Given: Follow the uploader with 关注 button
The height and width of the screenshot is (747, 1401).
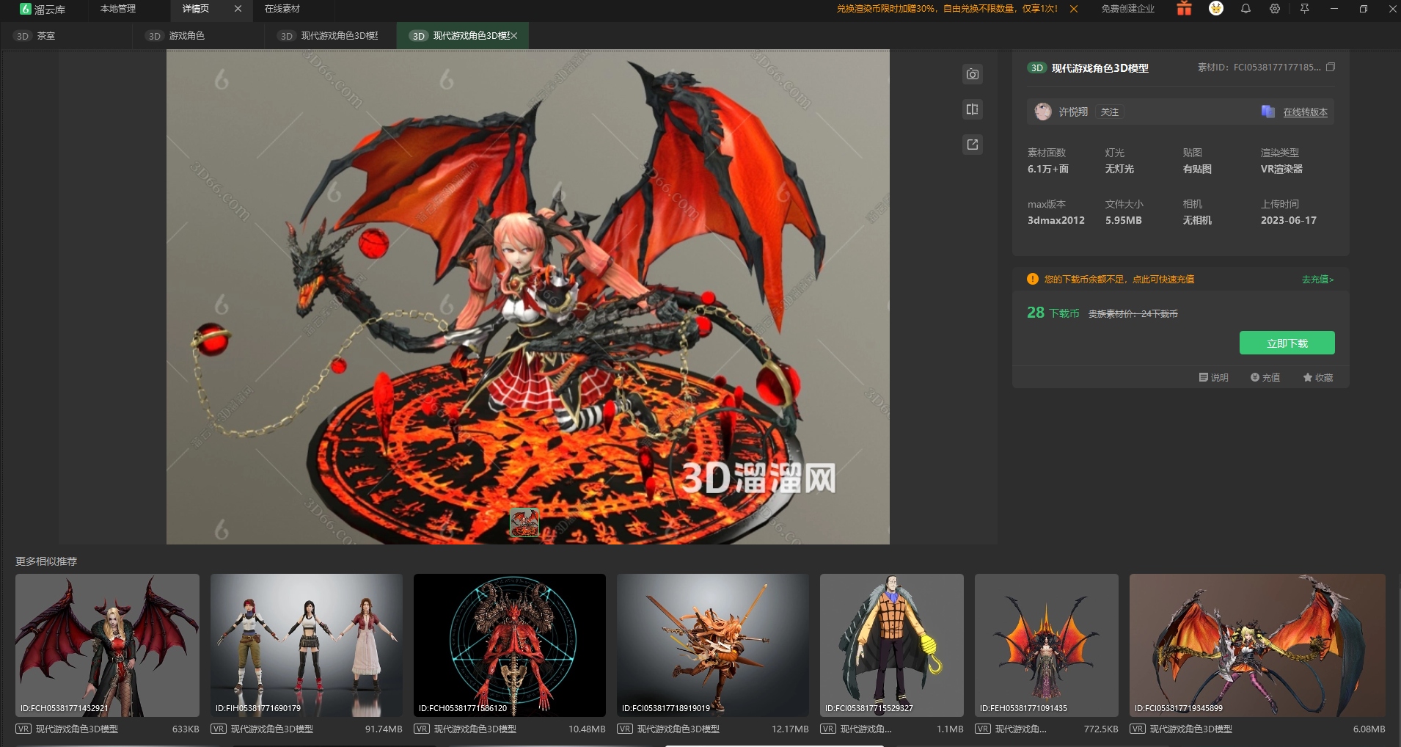Looking at the screenshot, I should [1110, 112].
